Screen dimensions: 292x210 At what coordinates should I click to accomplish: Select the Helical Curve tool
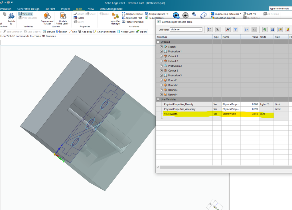[x=125, y=32]
